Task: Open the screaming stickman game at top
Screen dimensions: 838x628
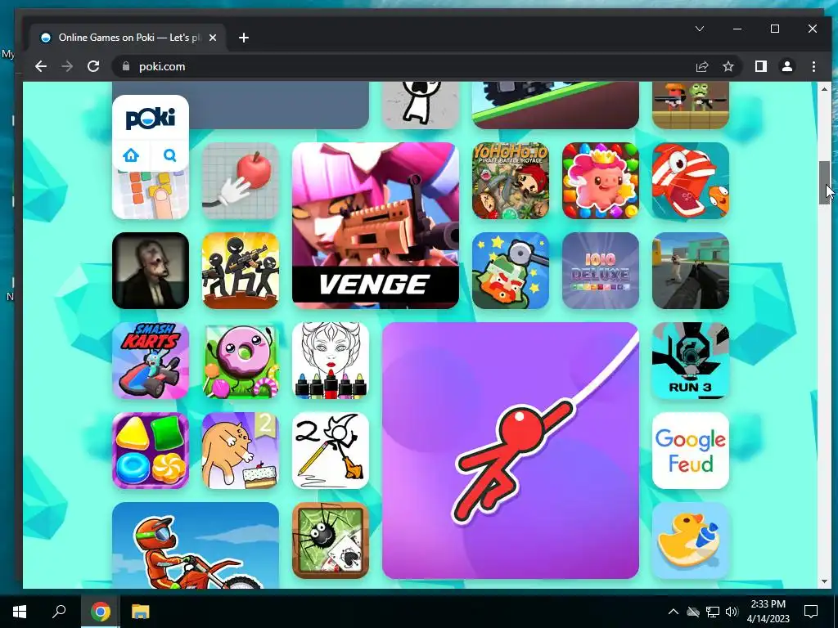Action: coord(421,105)
